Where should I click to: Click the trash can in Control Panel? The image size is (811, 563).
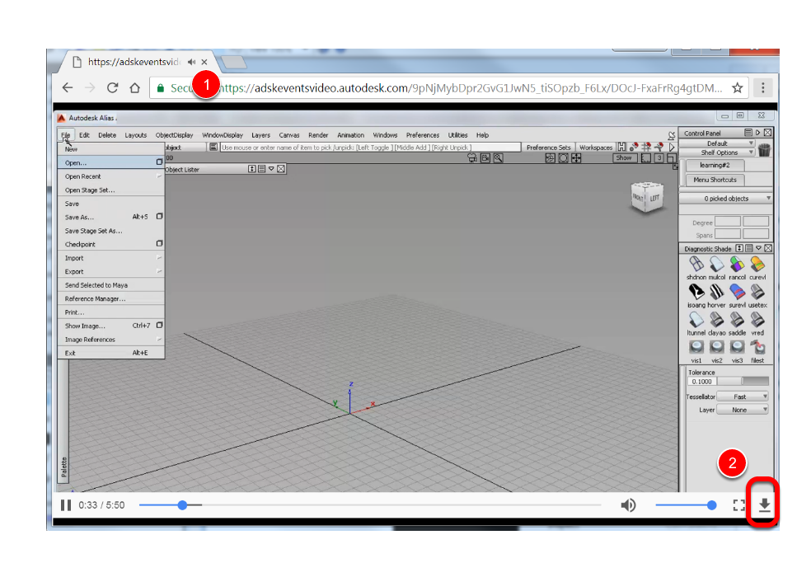tap(764, 150)
